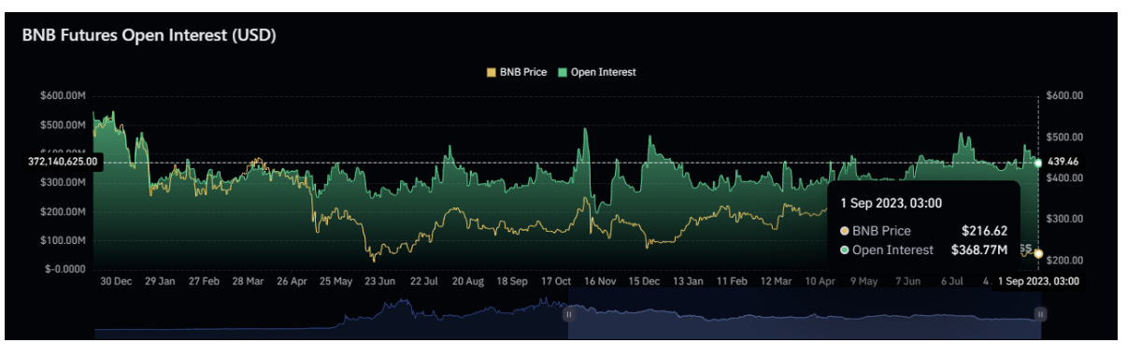
Task: Click the $200.00M left axis label
Action: (x=63, y=211)
